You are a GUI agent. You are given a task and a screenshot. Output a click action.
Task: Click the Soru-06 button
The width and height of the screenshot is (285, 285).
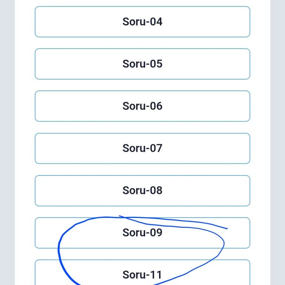tap(142, 106)
